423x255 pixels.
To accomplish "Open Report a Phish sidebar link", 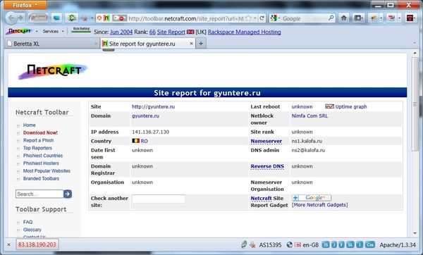I will tap(38, 140).
